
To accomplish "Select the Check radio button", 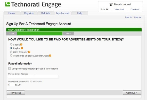I will point(11,44).
